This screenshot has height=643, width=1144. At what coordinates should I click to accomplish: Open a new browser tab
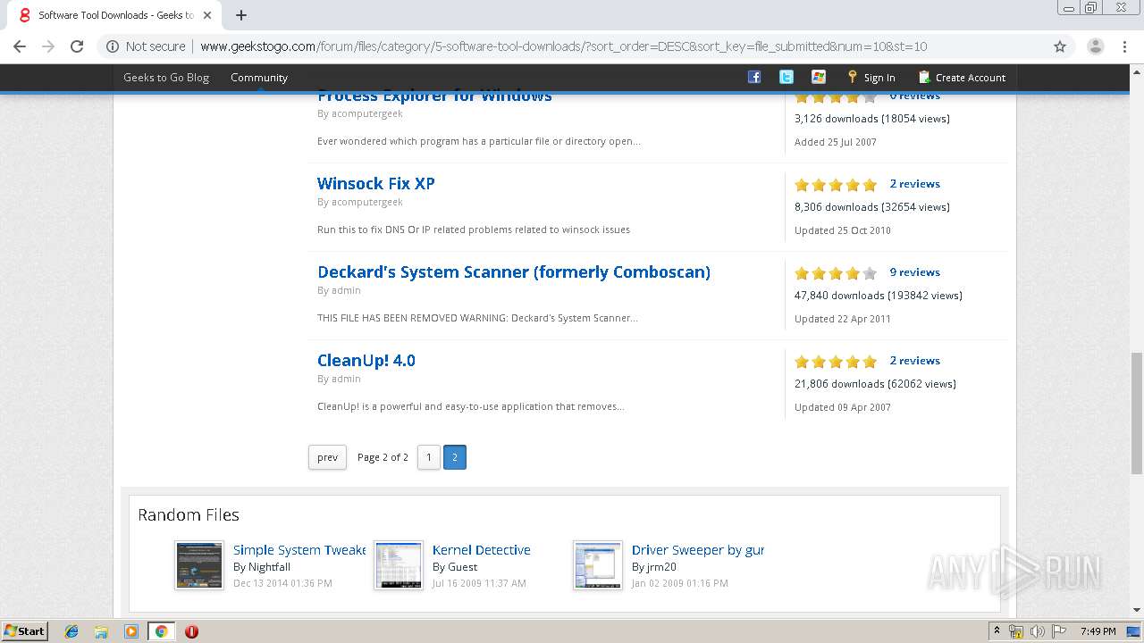pyautogui.click(x=241, y=15)
